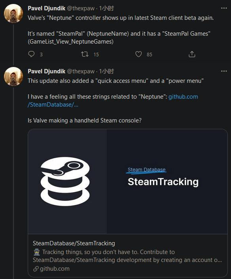Viewport: 231px width, 279px height.
Task: Open the second tweet's timestamp
Action: (x=106, y=71)
